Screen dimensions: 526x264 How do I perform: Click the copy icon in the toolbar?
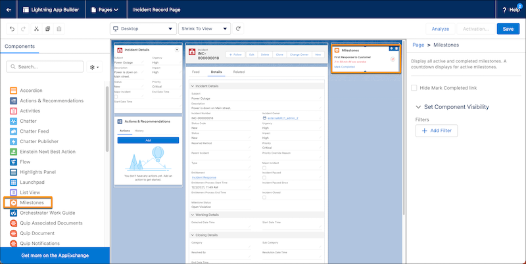pos(47,29)
